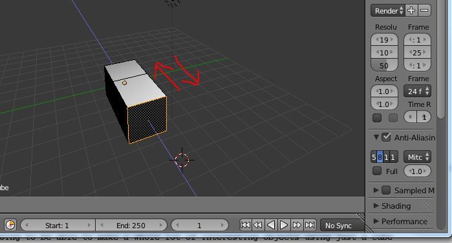Open the 24 fps frame rate dropdown

[418, 92]
